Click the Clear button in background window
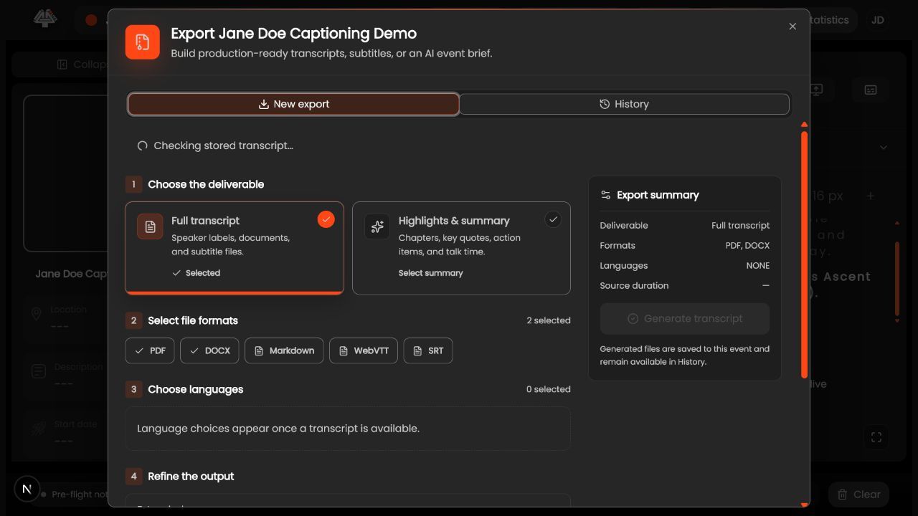This screenshot has width=918, height=516. pyautogui.click(x=859, y=494)
